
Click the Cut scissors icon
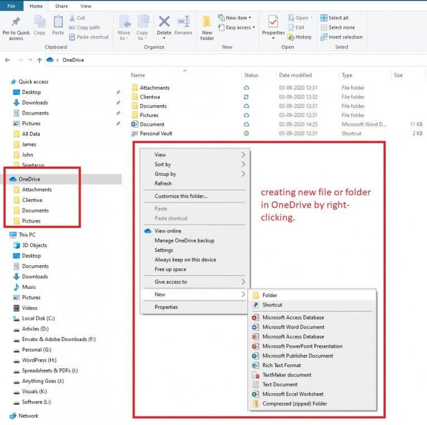(x=72, y=18)
